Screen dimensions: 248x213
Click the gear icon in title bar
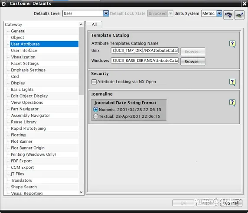pyautogui.click(x=3, y=3)
